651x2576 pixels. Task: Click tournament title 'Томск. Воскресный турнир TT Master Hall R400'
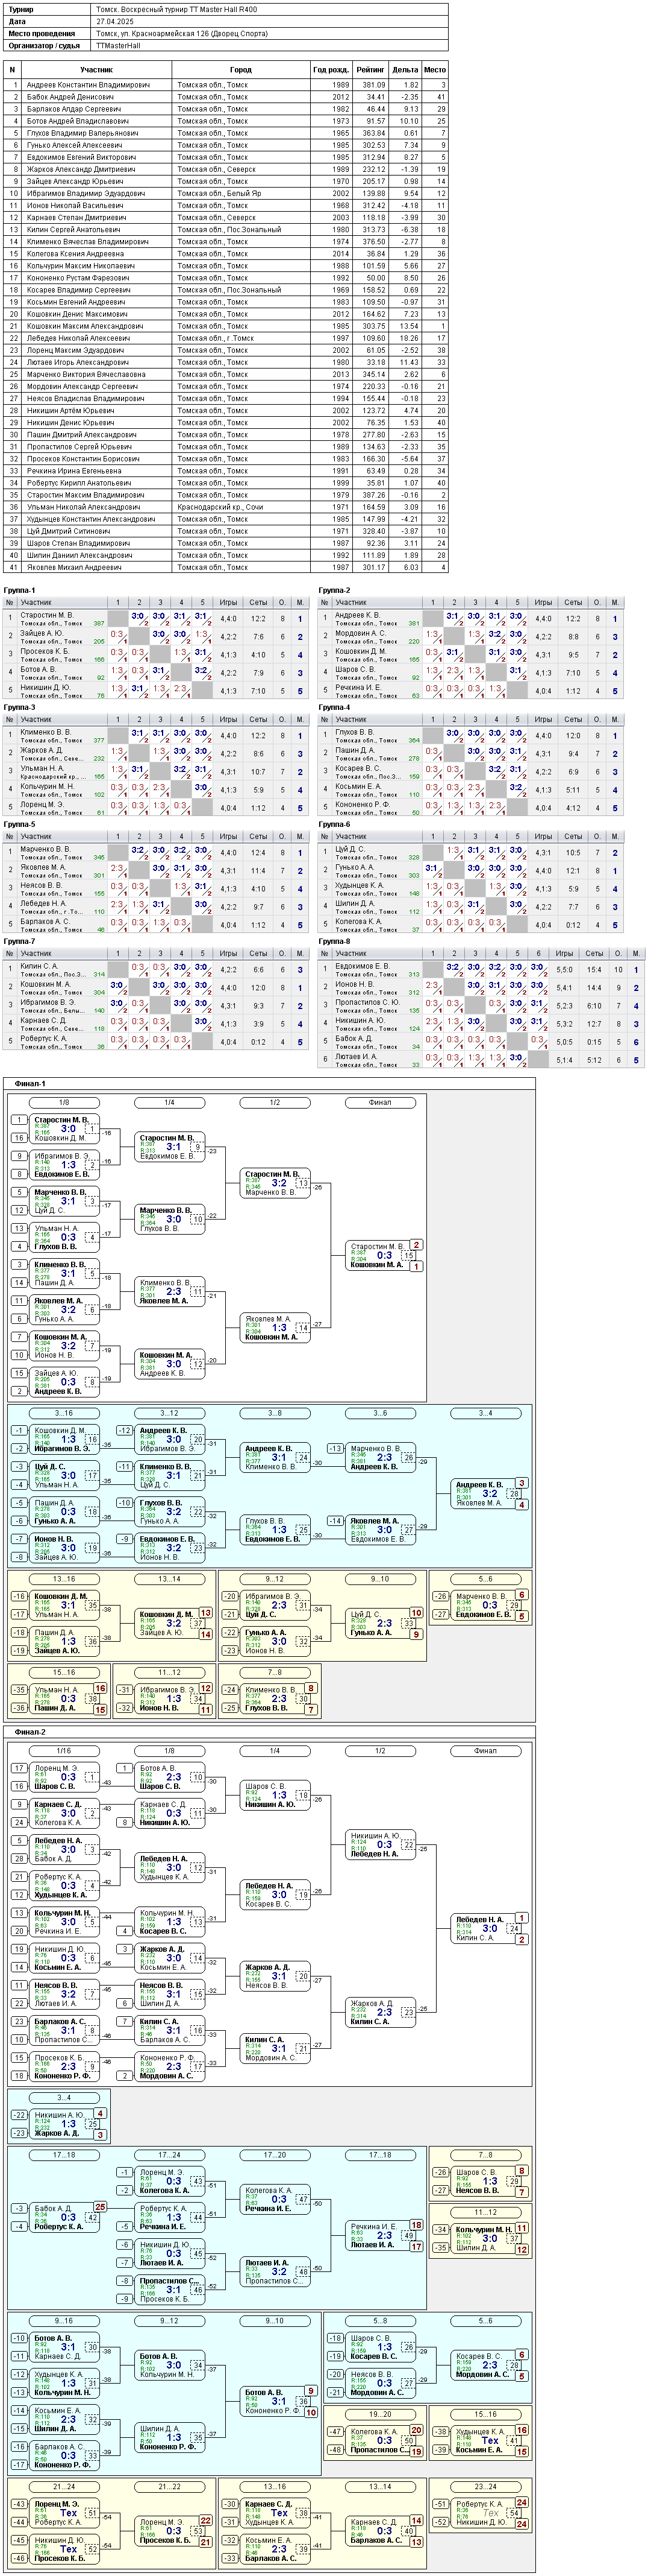[x=176, y=9]
